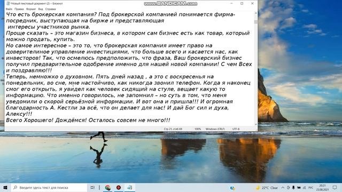This screenshot has height=192, width=342.
Task: Select the Notepad taskbar icon
Action: (x=129, y=187)
